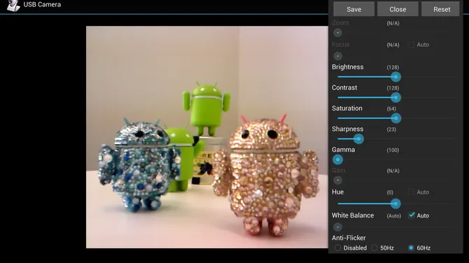Image resolution: width=469 pixels, height=263 pixels.
Task: Click the Saturation label
Action: 347,108
